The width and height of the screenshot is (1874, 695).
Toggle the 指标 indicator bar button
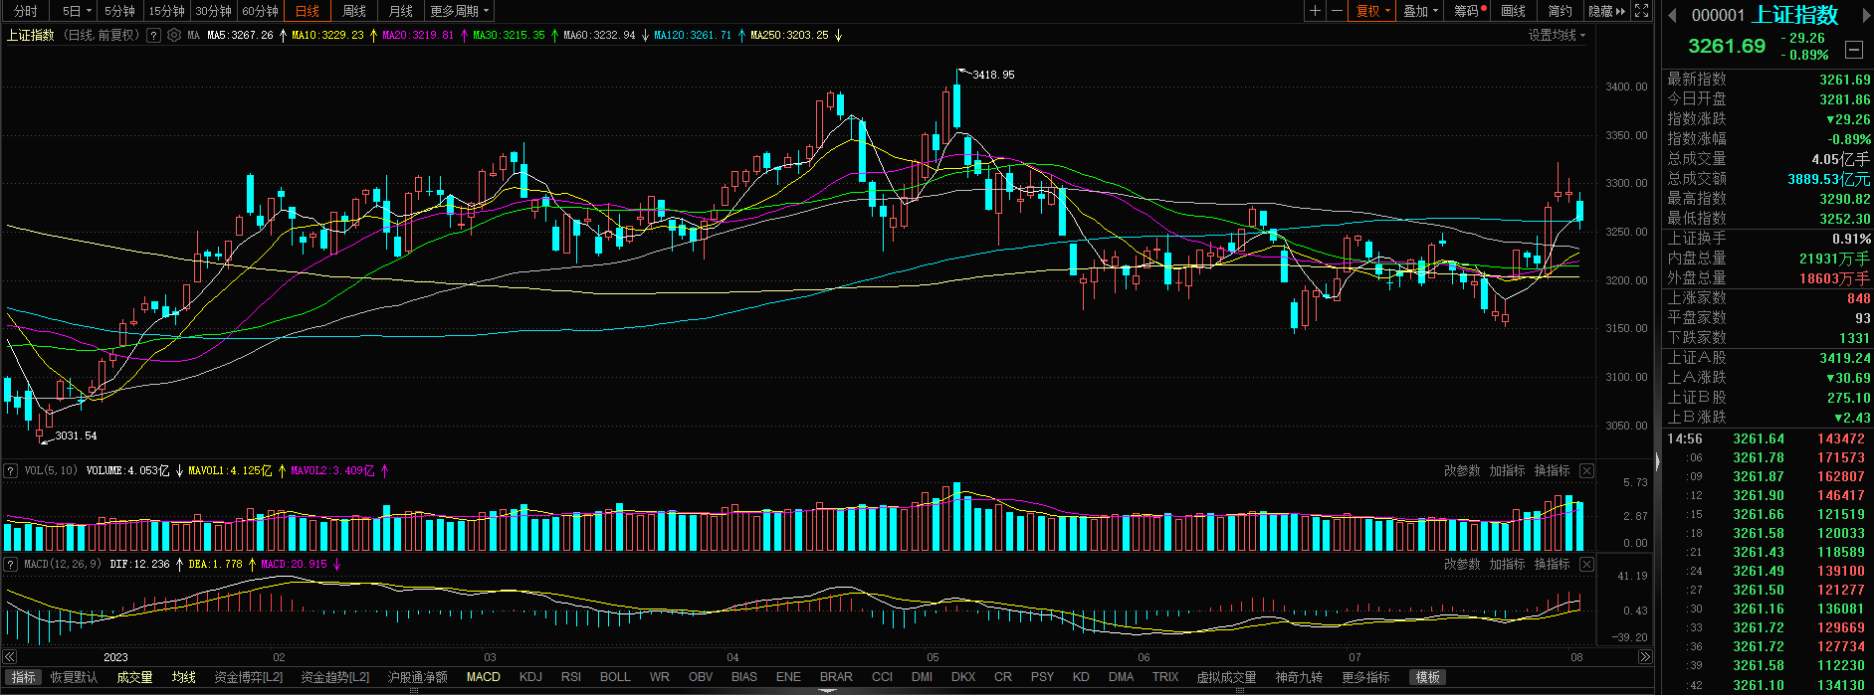[23, 677]
